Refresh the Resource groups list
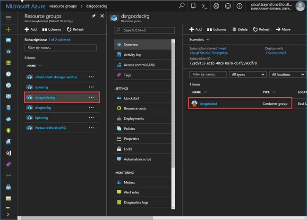 (76, 29)
